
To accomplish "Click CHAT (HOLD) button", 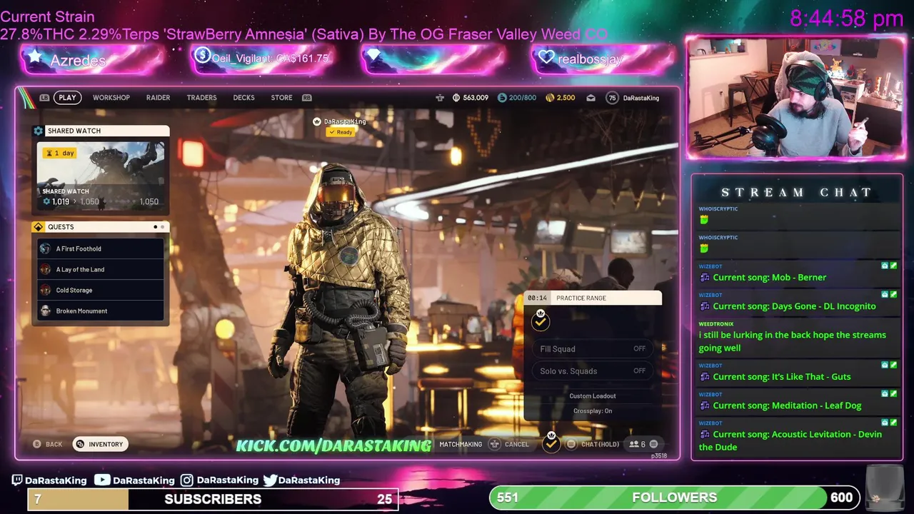I will (593, 444).
